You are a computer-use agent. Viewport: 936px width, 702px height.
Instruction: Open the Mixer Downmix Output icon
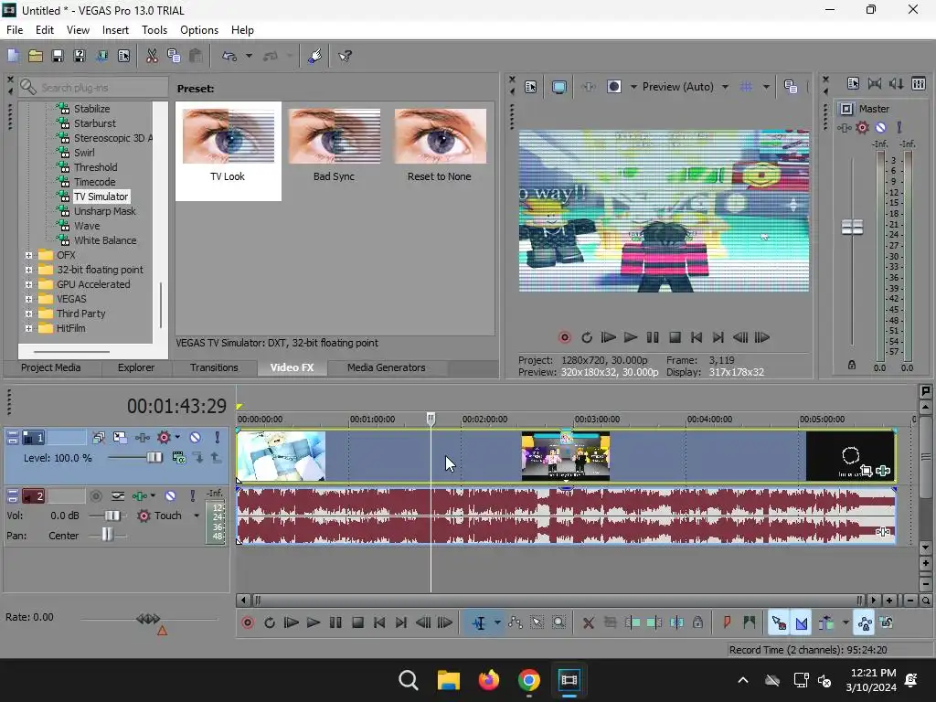click(875, 83)
